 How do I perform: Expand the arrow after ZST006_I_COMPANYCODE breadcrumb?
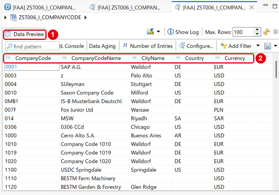(86, 17)
